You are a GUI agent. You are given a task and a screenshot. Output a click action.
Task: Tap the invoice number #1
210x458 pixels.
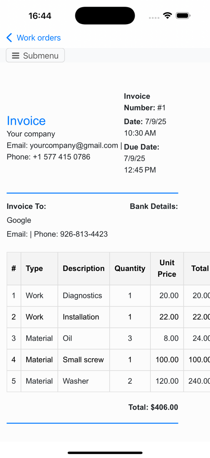[x=161, y=108]
